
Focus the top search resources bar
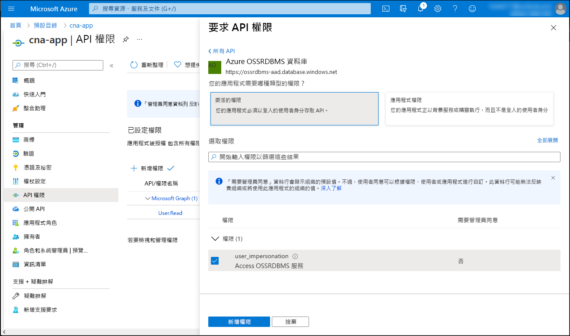[x=230, y=9]
